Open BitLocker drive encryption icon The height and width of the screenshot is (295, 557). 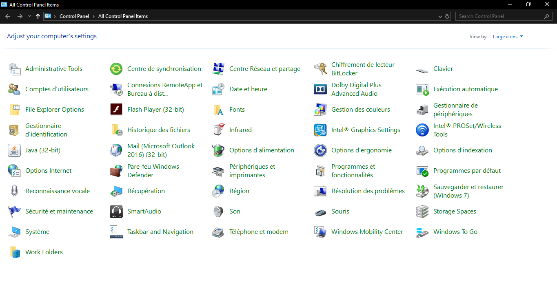[x=320, y=69]
